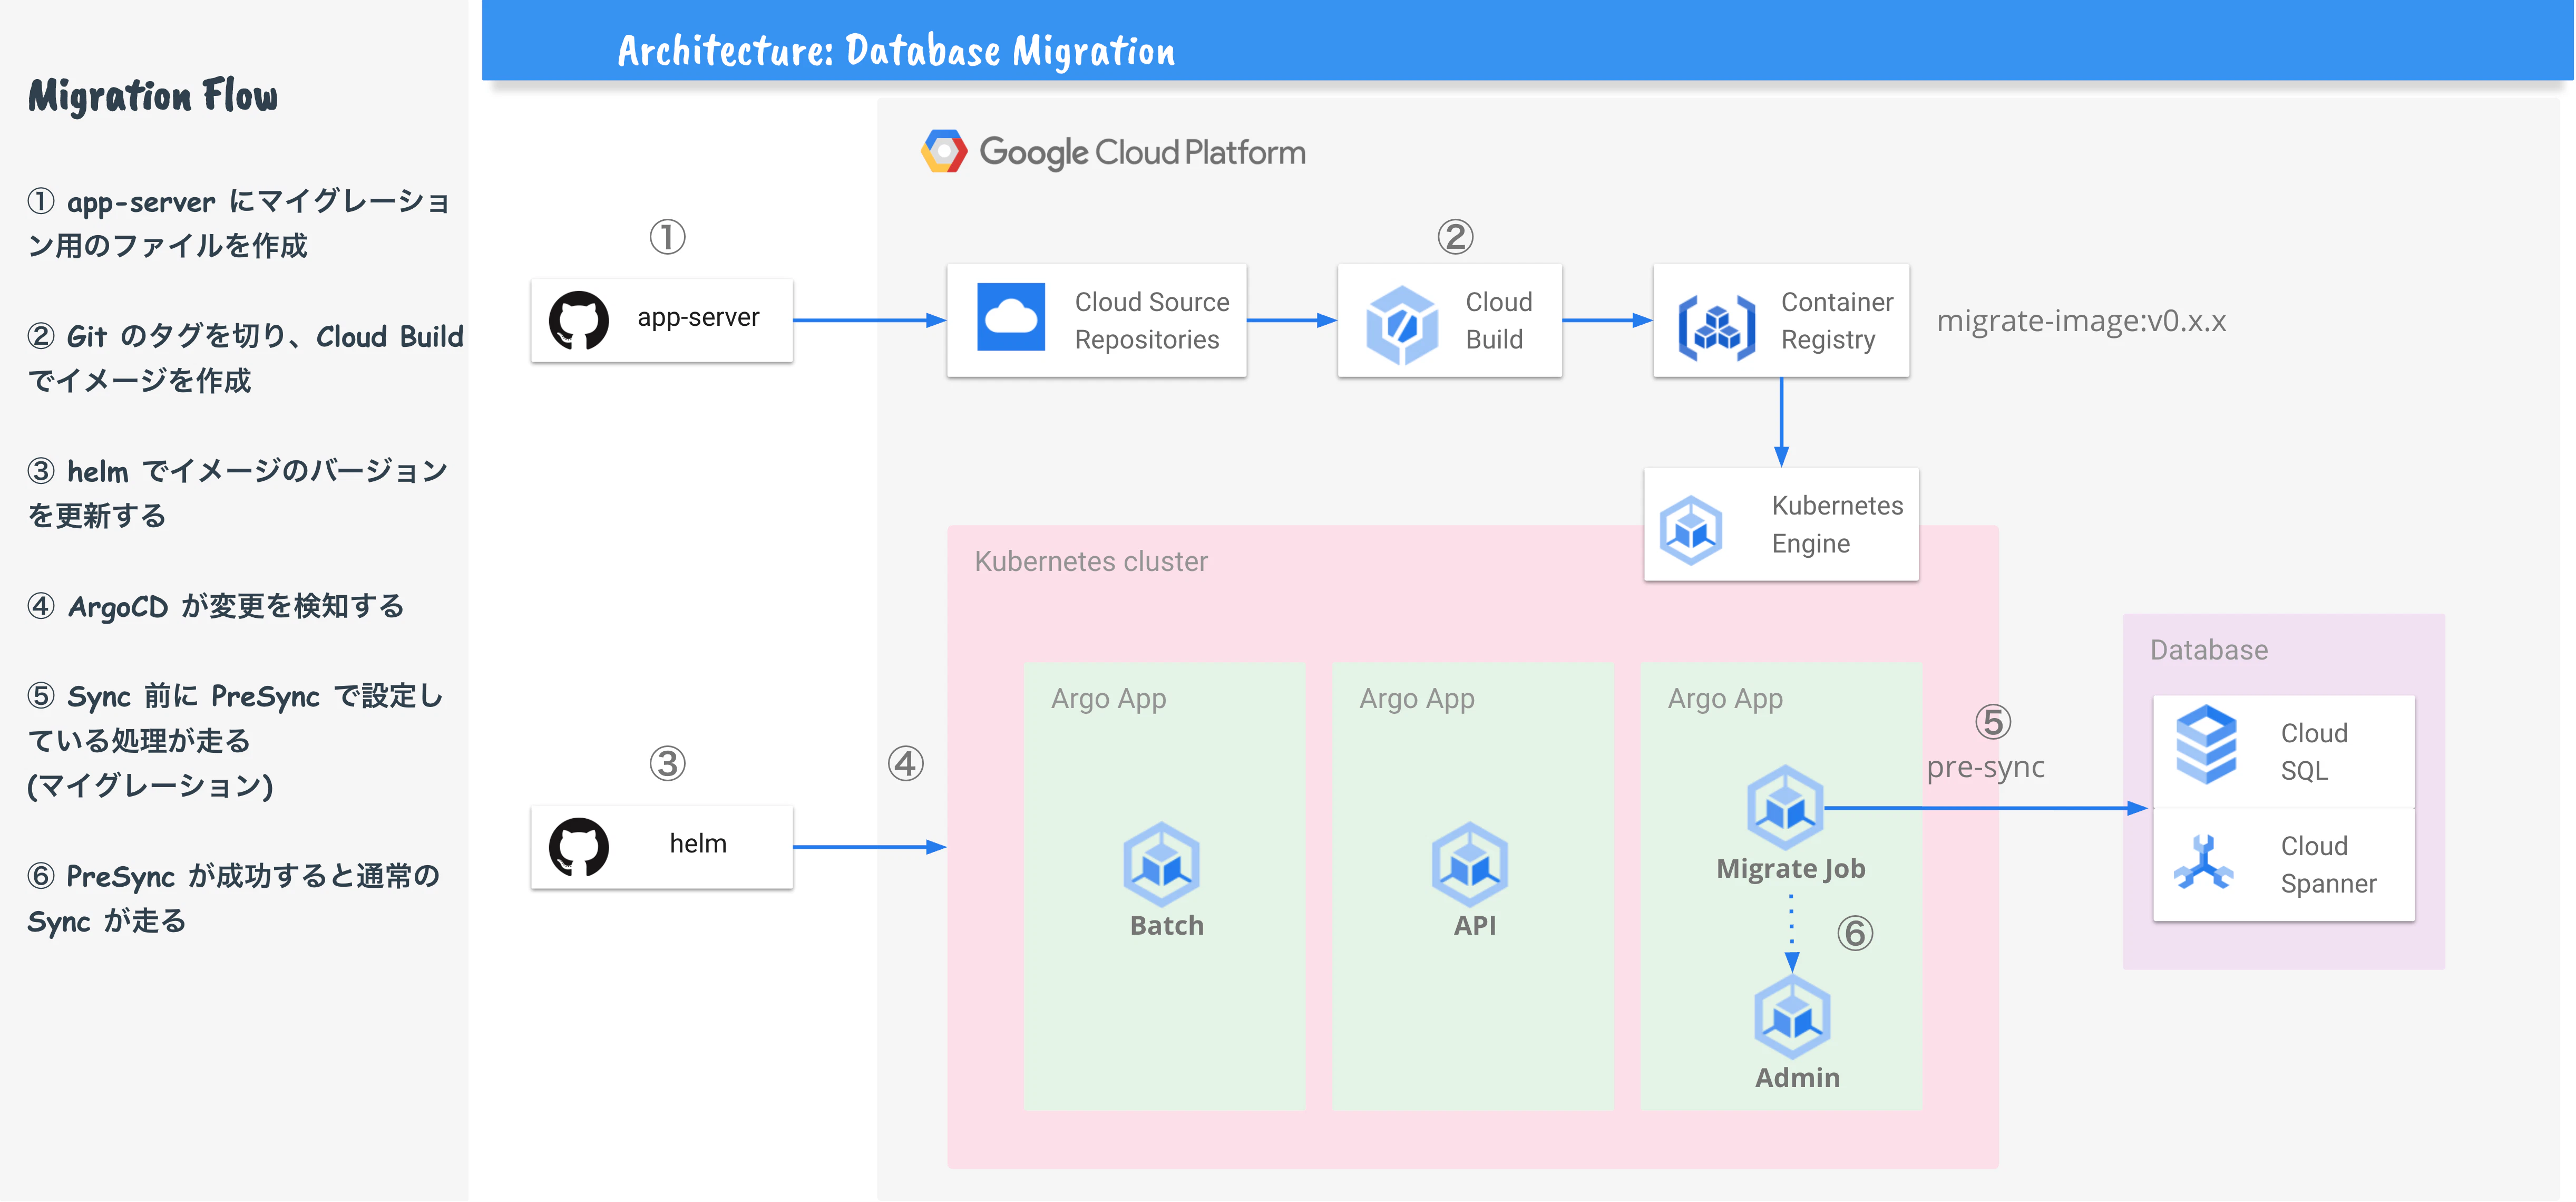Image resolution: width=2576 pixels, height=1202 pixels.
Task: Click the Cloud Spanner icon
Action: [2203, 863]
